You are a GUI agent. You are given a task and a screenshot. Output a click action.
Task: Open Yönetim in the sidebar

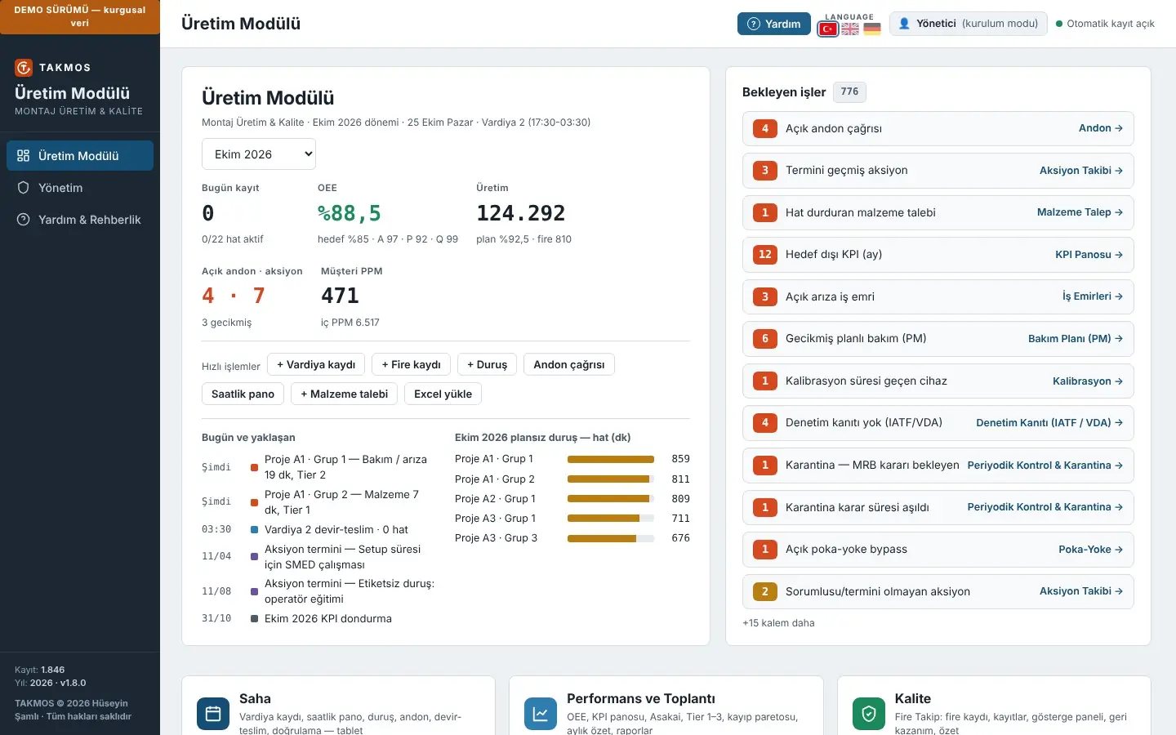point(80,188)
